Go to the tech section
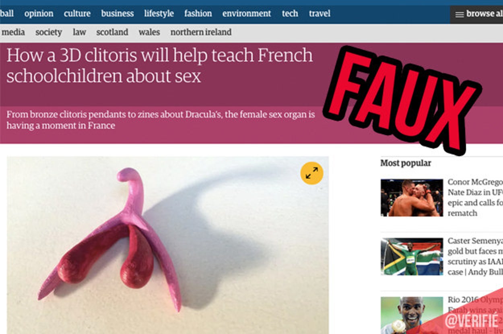This screenshot has width=503, height=334. point(290,14)
